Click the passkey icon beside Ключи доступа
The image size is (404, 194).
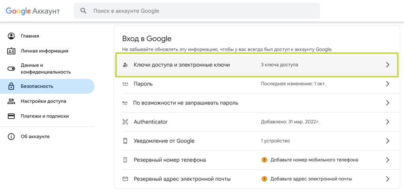(125, 65)
